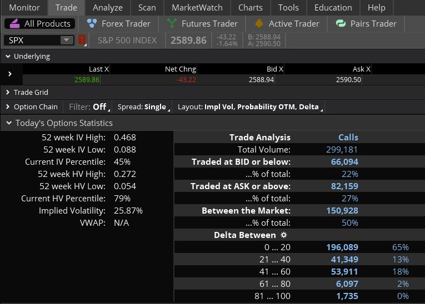Viewport: 425px width, 304px height.
Task: Click the 0 ... 20 delta volume 196,089
Action: pos(342,247)
